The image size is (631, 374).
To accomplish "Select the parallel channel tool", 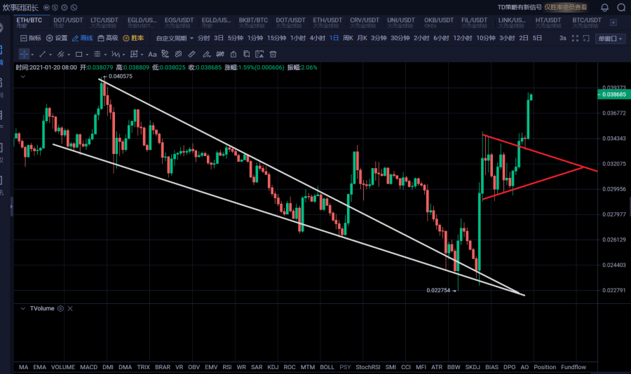I will pos(60,54).
